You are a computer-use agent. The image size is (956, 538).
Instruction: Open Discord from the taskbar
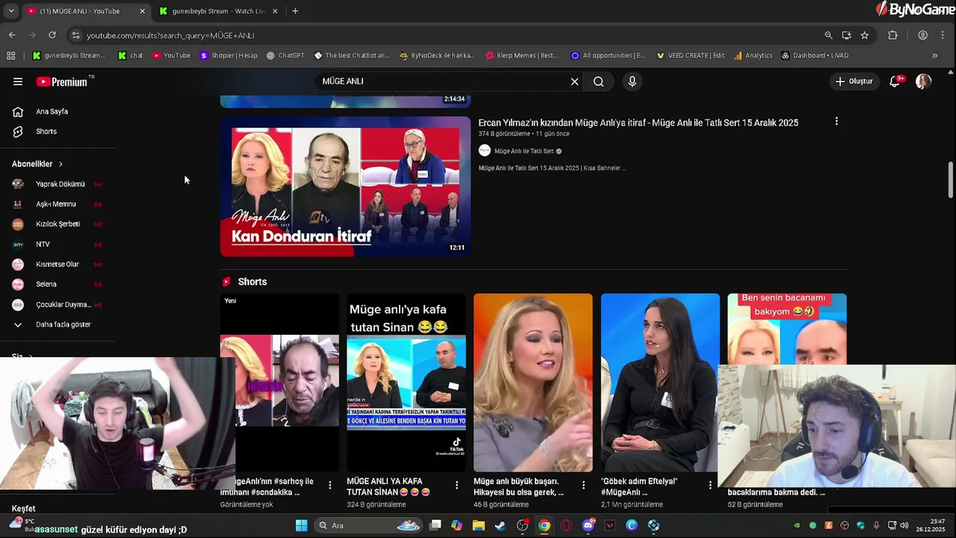pos(588,525)
